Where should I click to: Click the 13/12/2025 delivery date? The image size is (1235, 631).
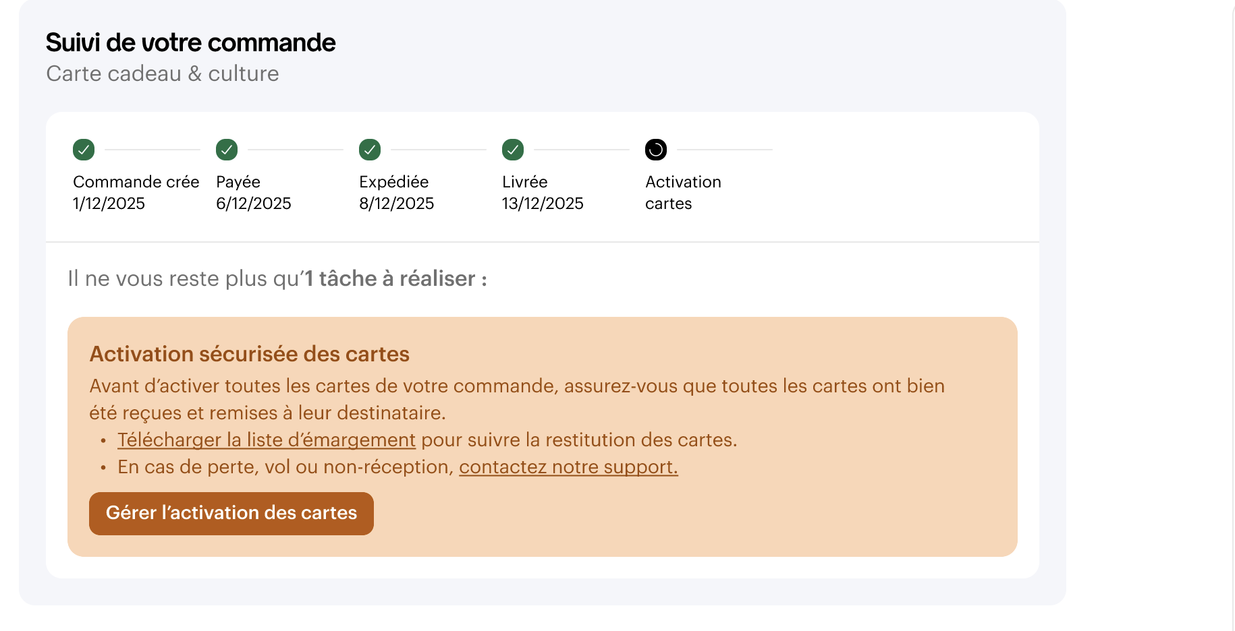(x=543, y=204)
